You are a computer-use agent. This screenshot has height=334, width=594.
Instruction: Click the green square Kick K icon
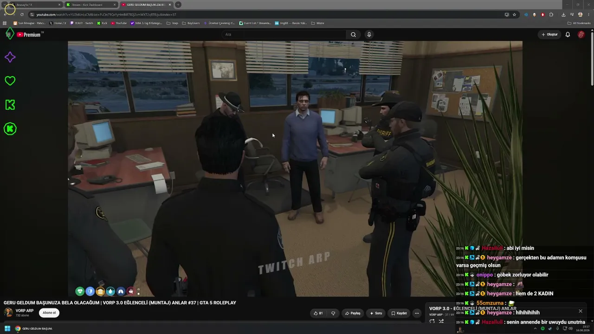click(x=10, y=105)
